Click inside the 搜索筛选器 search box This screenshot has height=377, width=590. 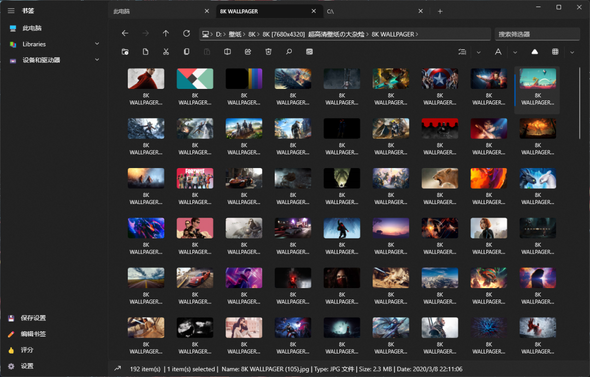(x=537, y=34)
